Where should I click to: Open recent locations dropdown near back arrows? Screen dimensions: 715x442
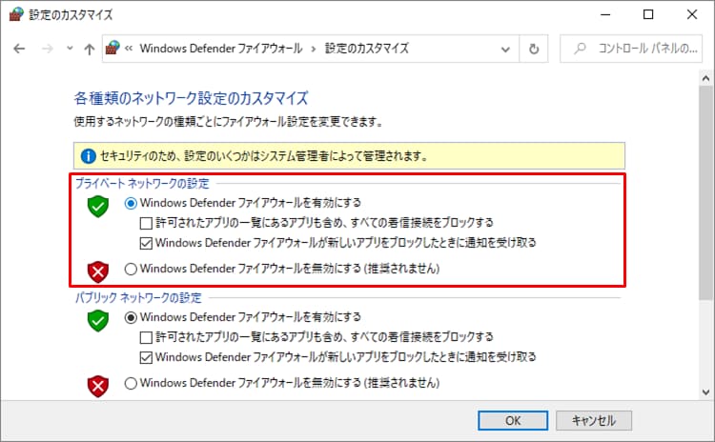(x=70, y=48)
